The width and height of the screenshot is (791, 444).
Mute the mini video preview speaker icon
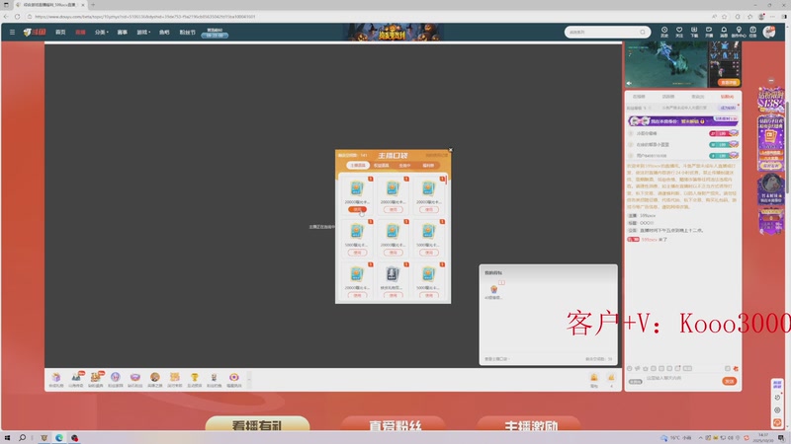[629, 83]
